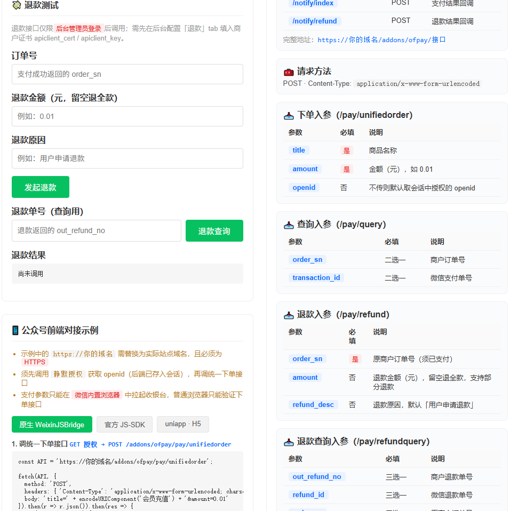Image resolution: width=510 pixels, height=511 pixels.
Task: Click the 退款查询 button
Action: [214, 231]
